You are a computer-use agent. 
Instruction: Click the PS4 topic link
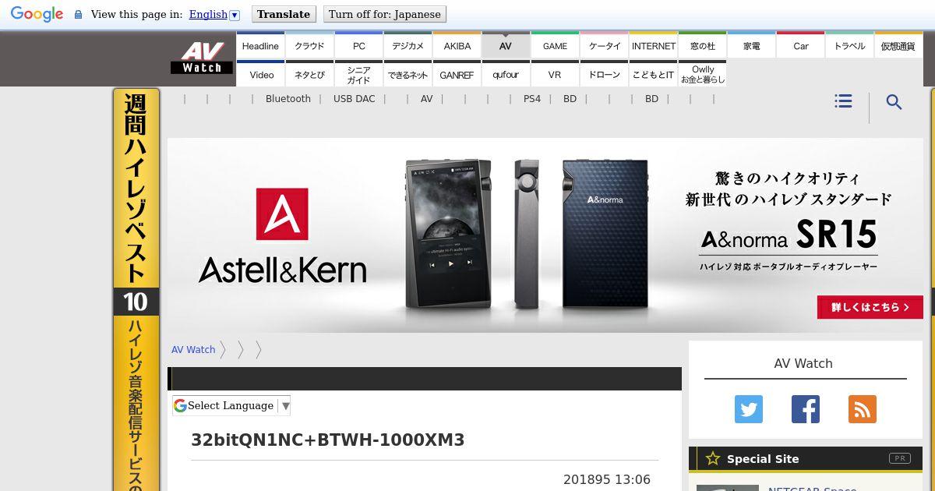click(532, 99)
